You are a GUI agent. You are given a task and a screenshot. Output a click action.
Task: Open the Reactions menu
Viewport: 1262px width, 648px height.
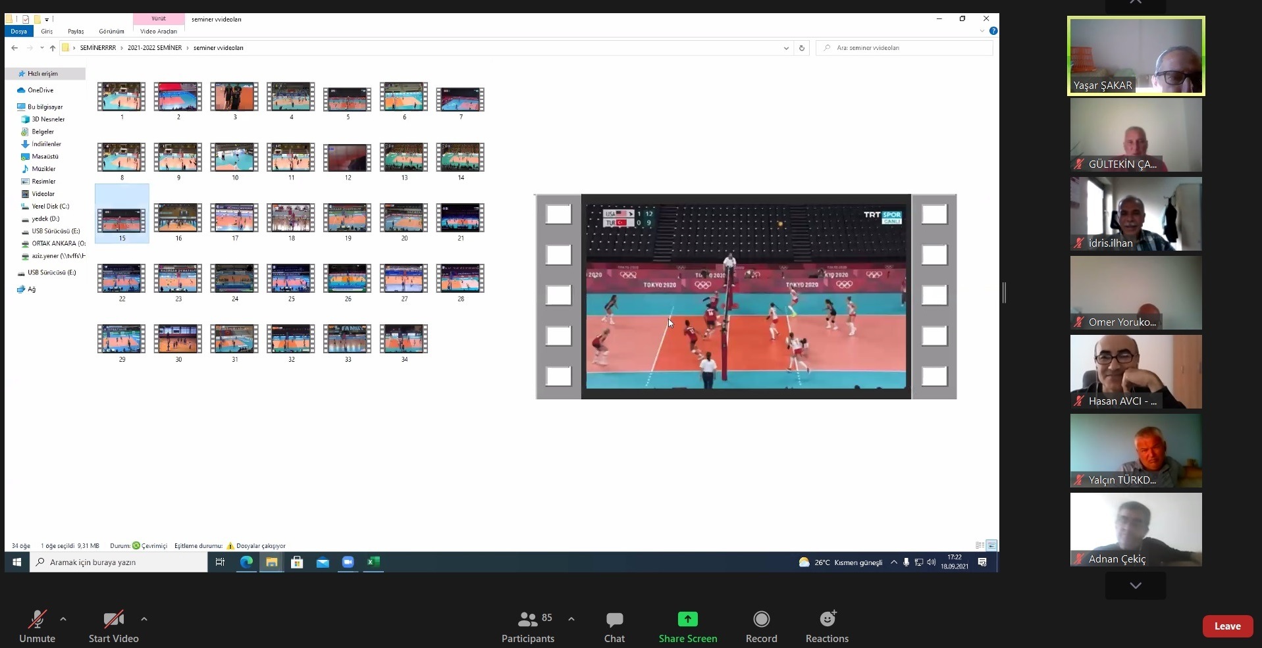coord(827,619)
